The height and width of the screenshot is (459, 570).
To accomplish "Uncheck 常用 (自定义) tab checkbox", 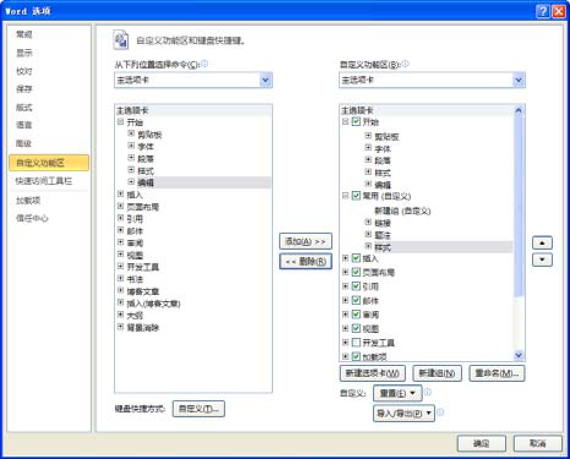I will pyautogui.click(x=356, y=196).
